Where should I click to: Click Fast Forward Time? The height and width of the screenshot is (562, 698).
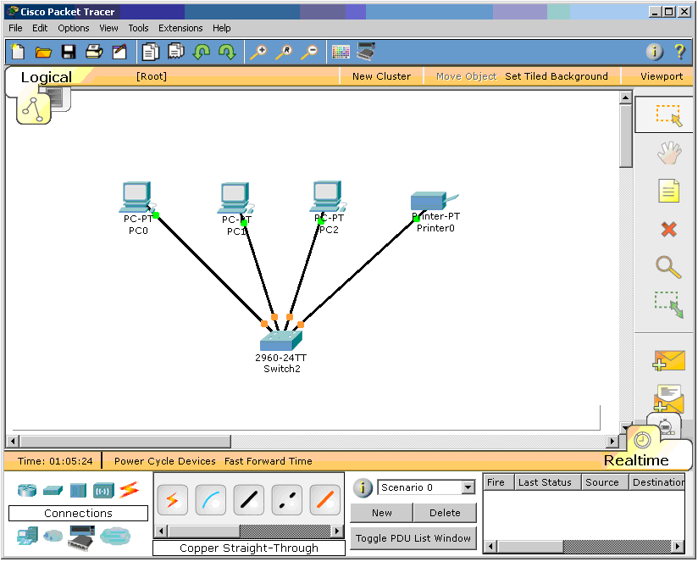click(x=268, y=461)
